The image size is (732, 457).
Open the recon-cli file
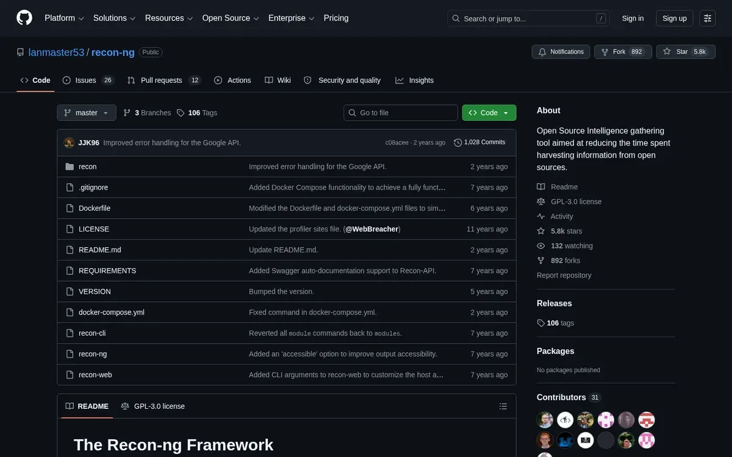coord(92,333)
